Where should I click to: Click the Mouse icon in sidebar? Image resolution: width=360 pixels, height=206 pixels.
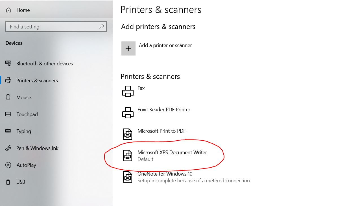8,97
